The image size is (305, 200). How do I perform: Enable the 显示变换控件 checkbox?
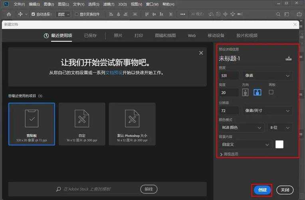click(x=76, y=14)
